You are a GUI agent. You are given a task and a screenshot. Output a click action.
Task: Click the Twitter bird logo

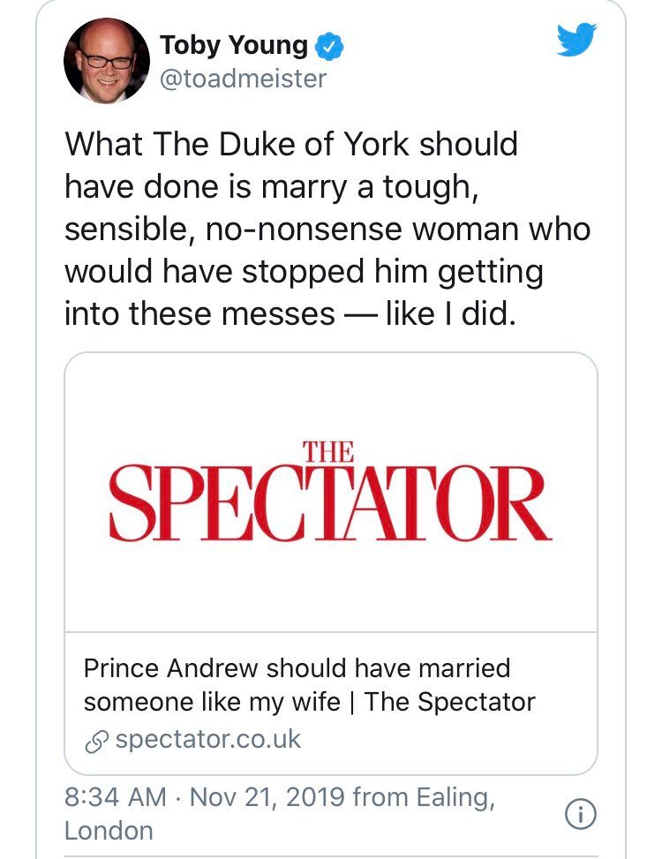click(x=577, y=40)
